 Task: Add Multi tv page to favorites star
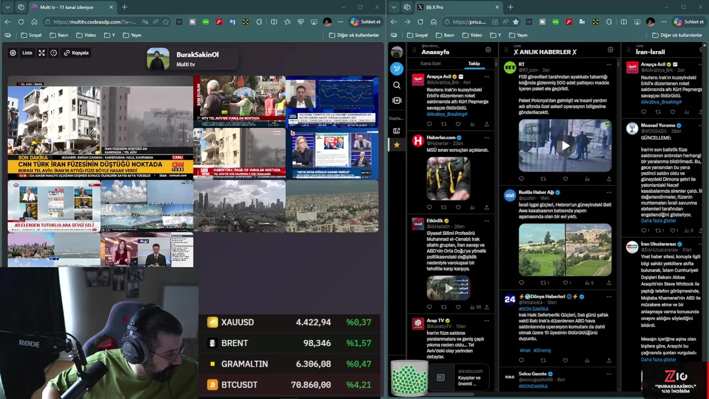pyautogui.click(x=166, y=22)
